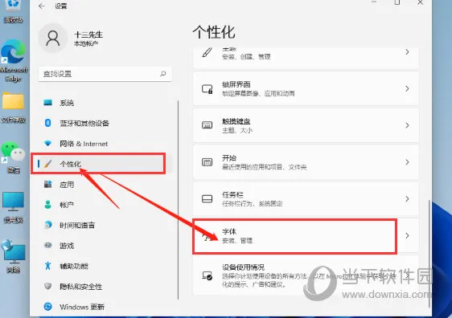Click the 时间和语言 globe icon
This screenshot has width=452, height=318.
tap(47, 225)
